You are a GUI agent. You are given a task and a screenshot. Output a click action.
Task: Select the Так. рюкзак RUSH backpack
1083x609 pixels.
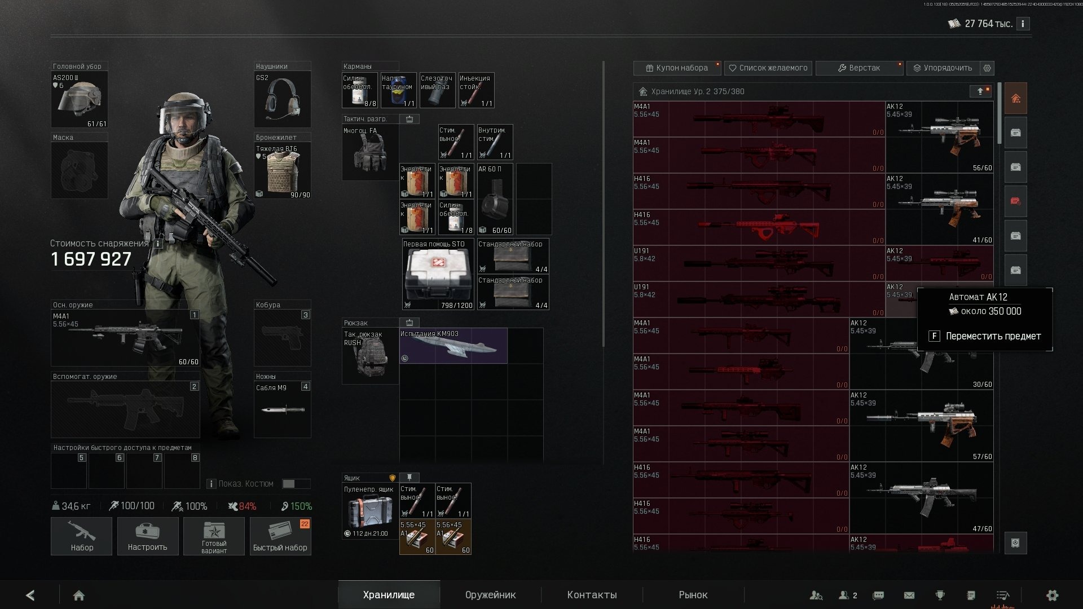point(370,356)
